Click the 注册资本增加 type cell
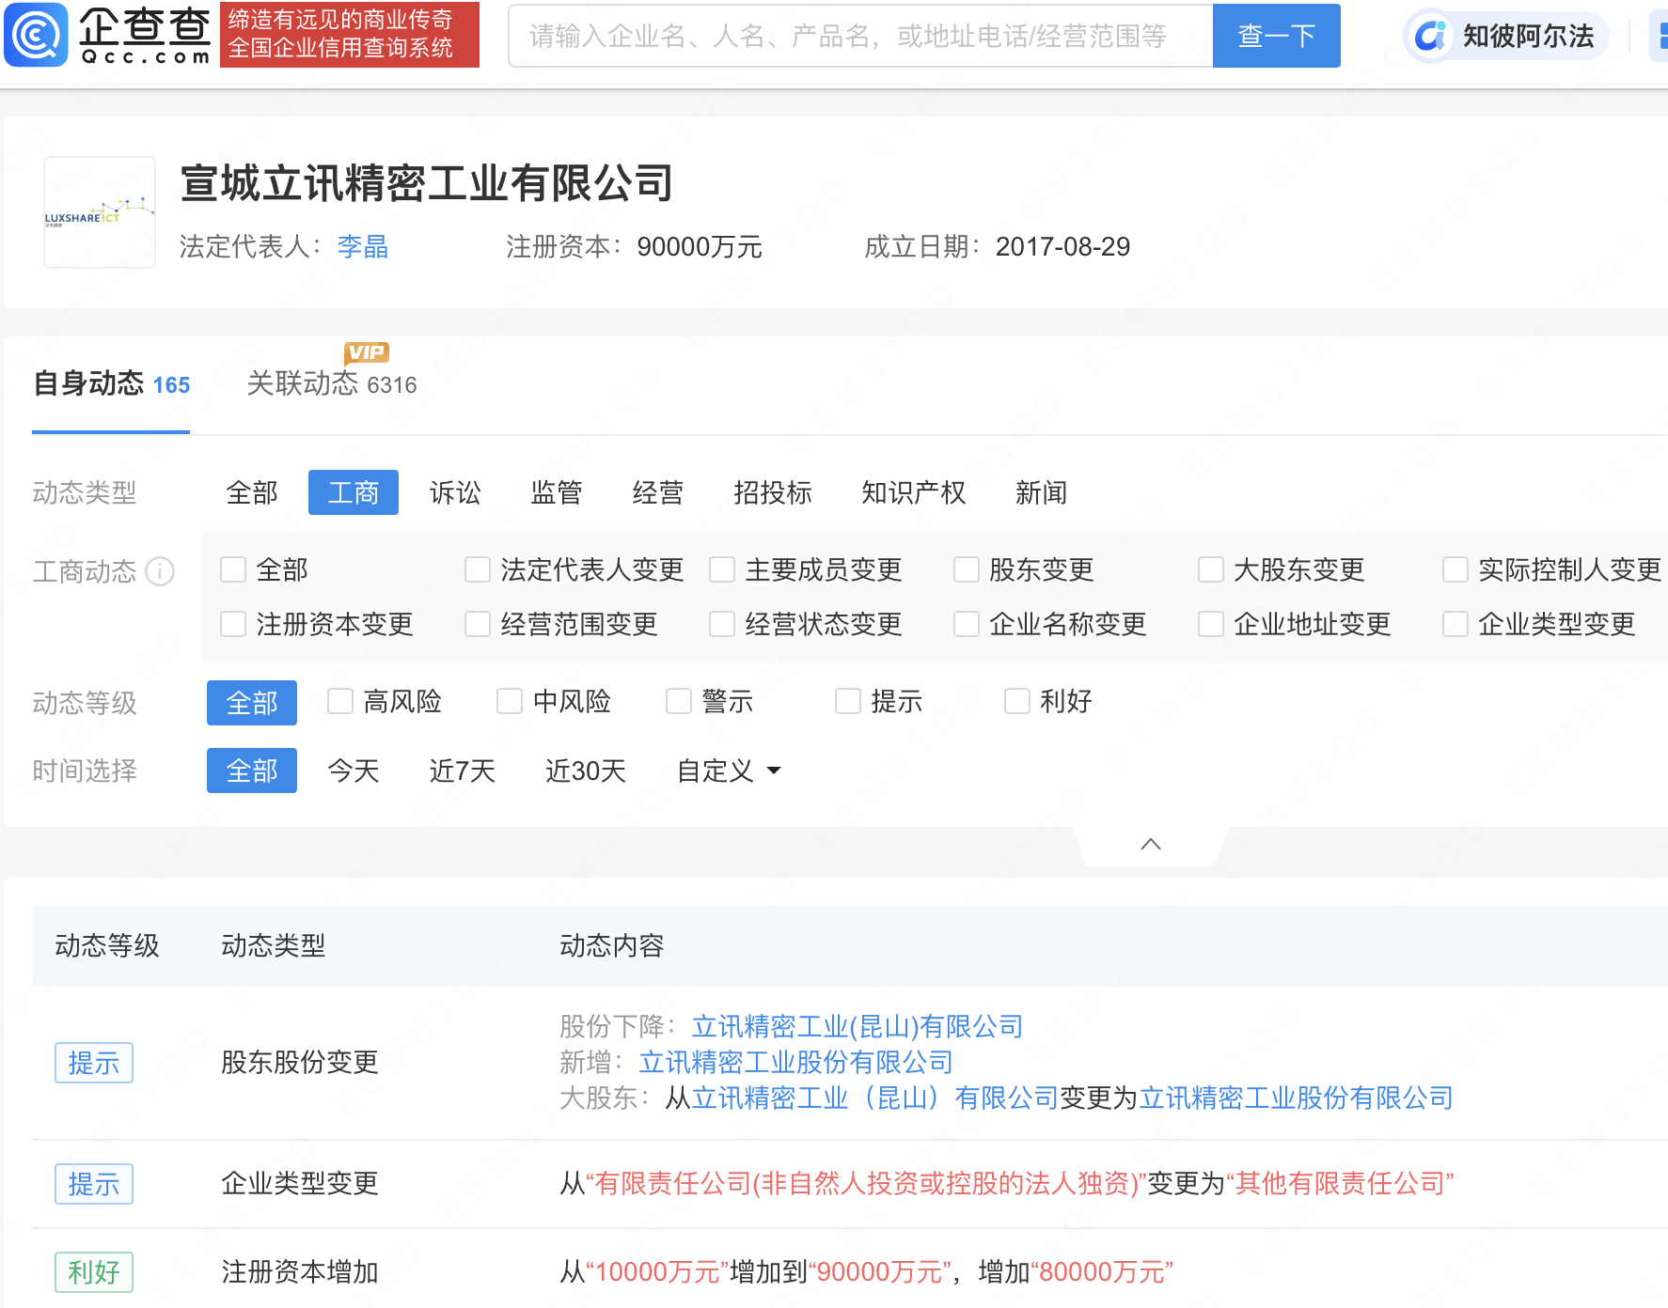 pos(300,1272)
